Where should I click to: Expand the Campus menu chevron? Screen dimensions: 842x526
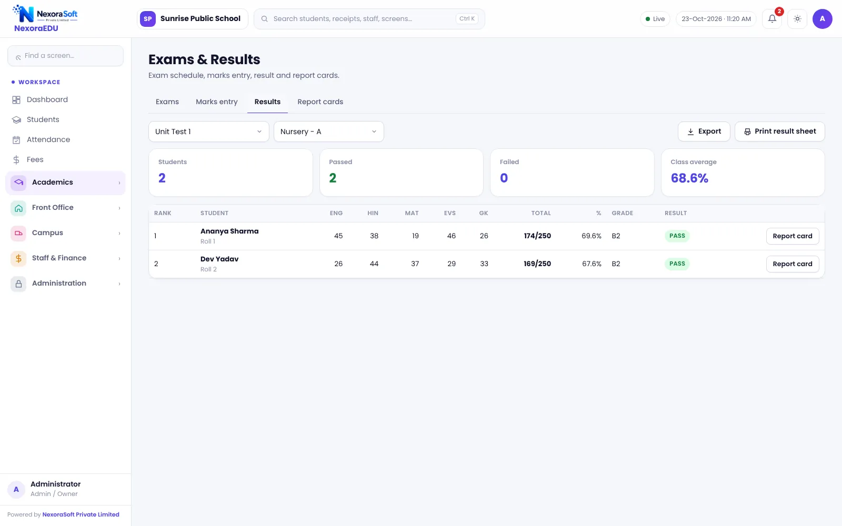pyautogui.click(x=119, y=234)
